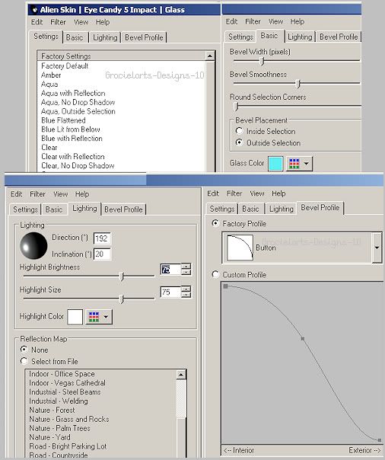The image size is (385, 460).
Task: Select 'Blue Lit from Below' preset
Action: point(71,129)
